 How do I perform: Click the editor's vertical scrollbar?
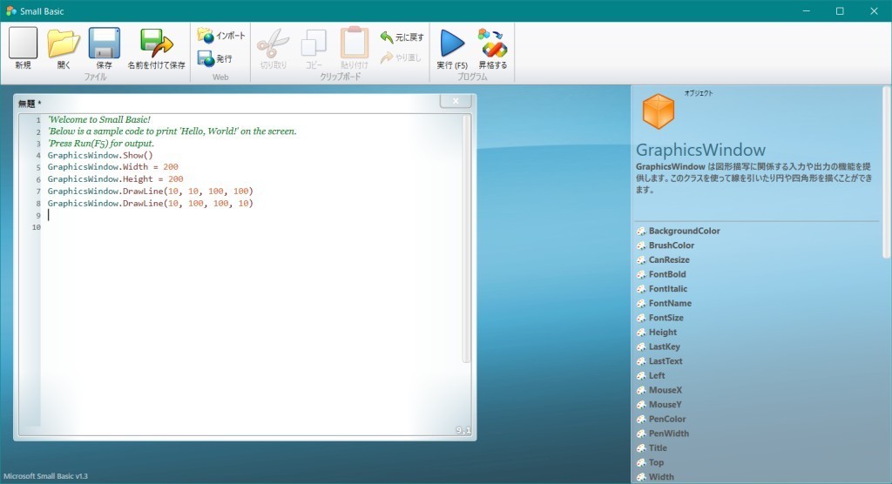coord(467,239)
